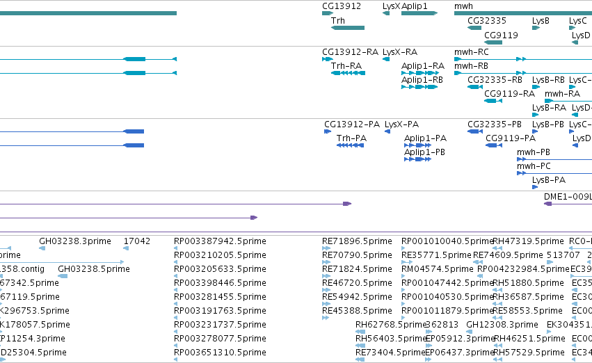Click the mwh-PB protein label

coord(533,152)
